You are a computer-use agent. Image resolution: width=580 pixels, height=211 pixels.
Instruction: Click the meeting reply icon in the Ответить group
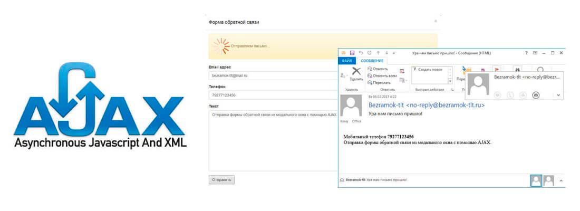pyautogui.click(x=402, y=71)
